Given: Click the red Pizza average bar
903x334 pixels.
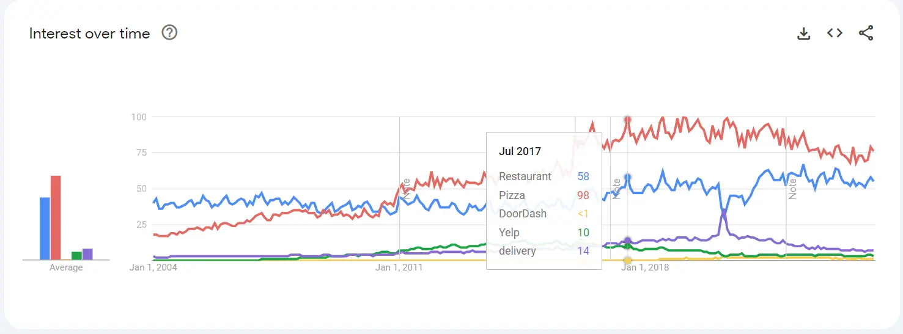Looking at the screenshot, I should pyautogui.click(x=56, y=218).
